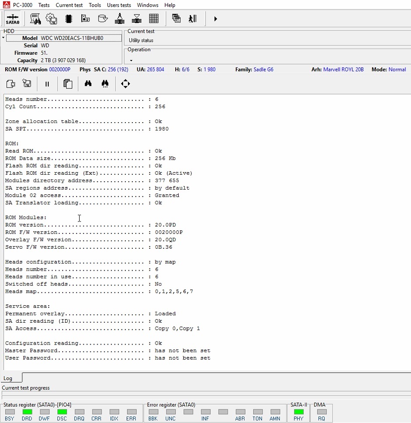Click the H value 6/6
This screenshot has width=411, height=423.
(186, 70)
